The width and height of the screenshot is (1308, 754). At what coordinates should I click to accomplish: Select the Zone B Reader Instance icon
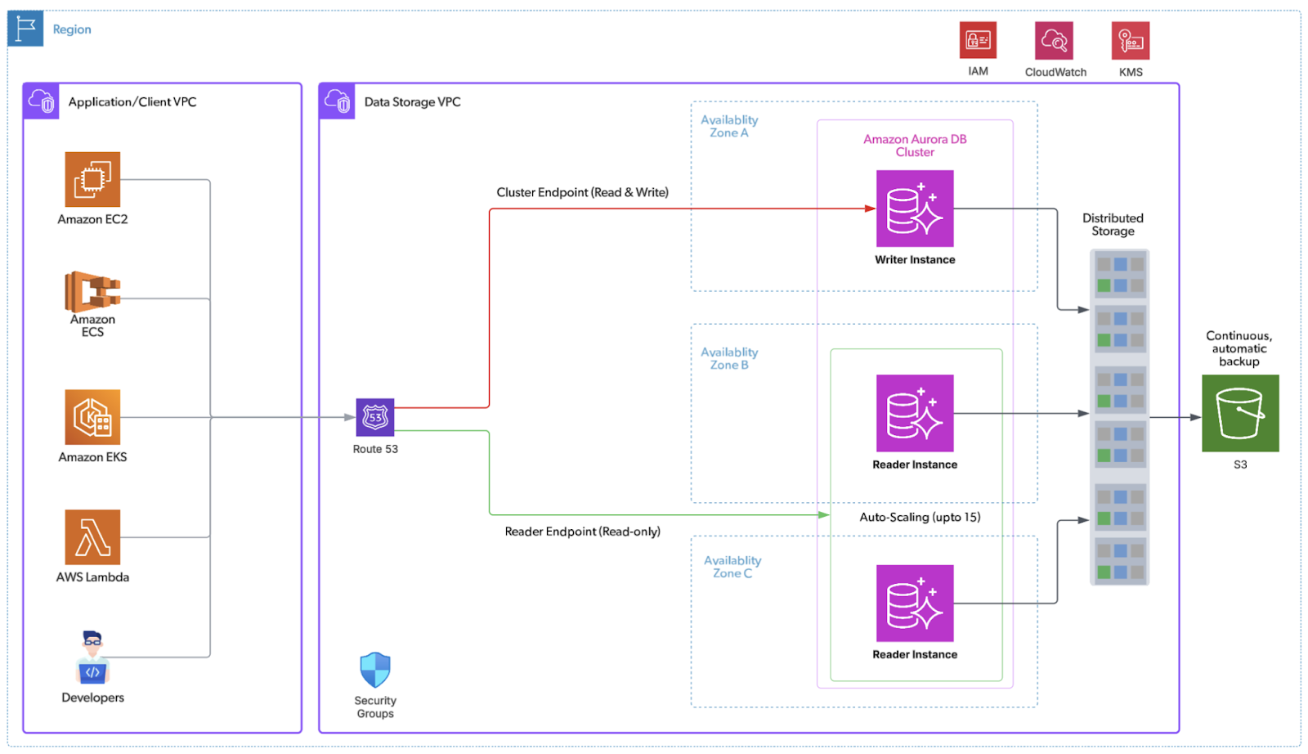[915, 413]
